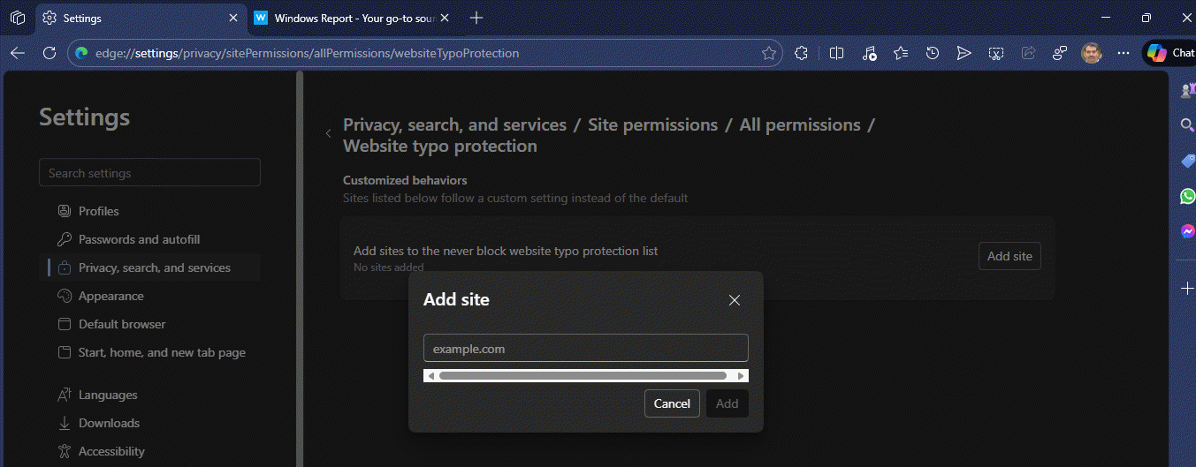
Task: Open the browser History icon
Action: click(x=933, y=53)
